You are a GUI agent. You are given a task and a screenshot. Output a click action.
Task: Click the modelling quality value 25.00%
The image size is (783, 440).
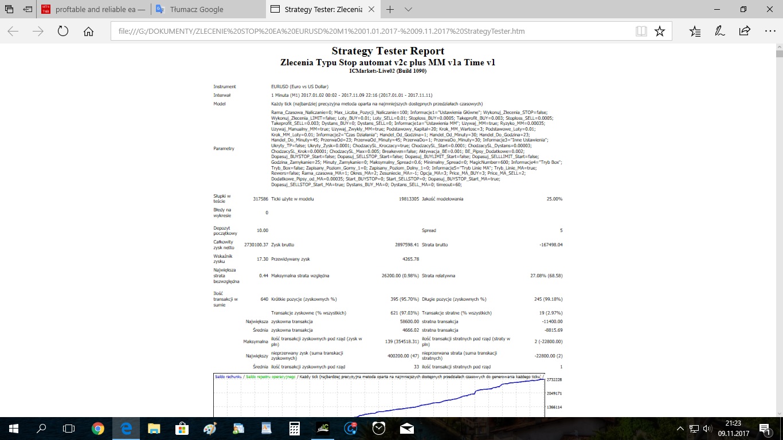coord(554,199)
